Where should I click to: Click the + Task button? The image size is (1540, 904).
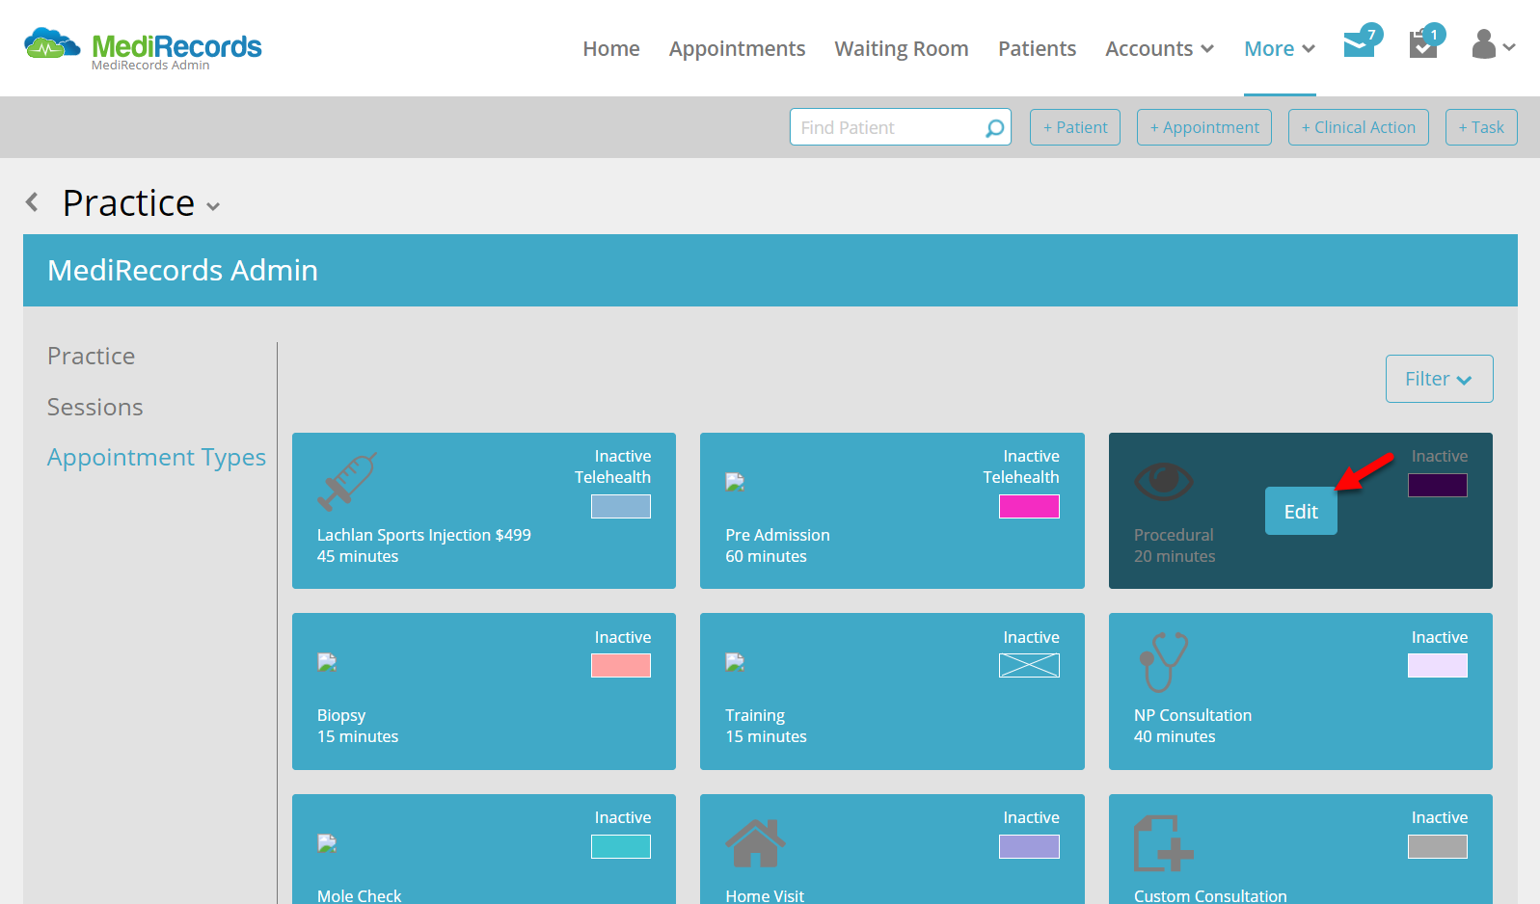pos(1481,127)
